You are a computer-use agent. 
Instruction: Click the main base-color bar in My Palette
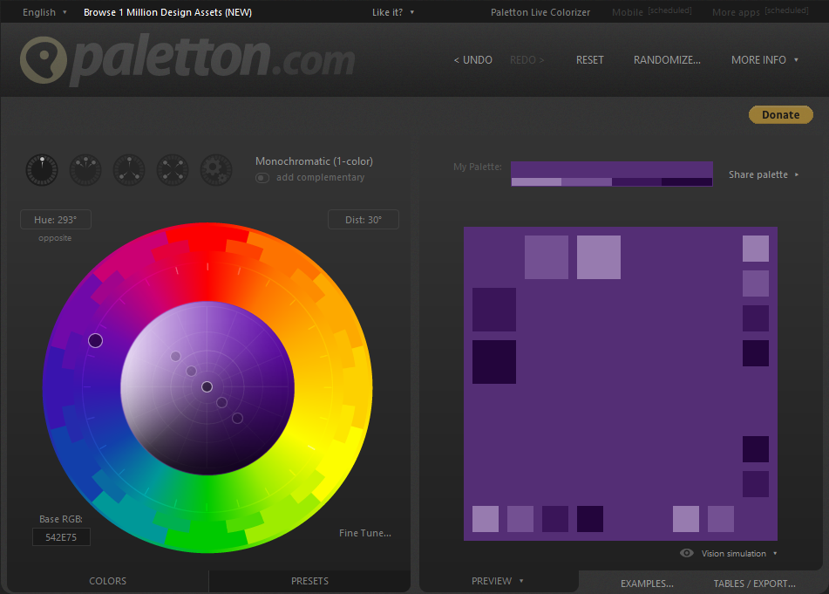click(612, 170)
